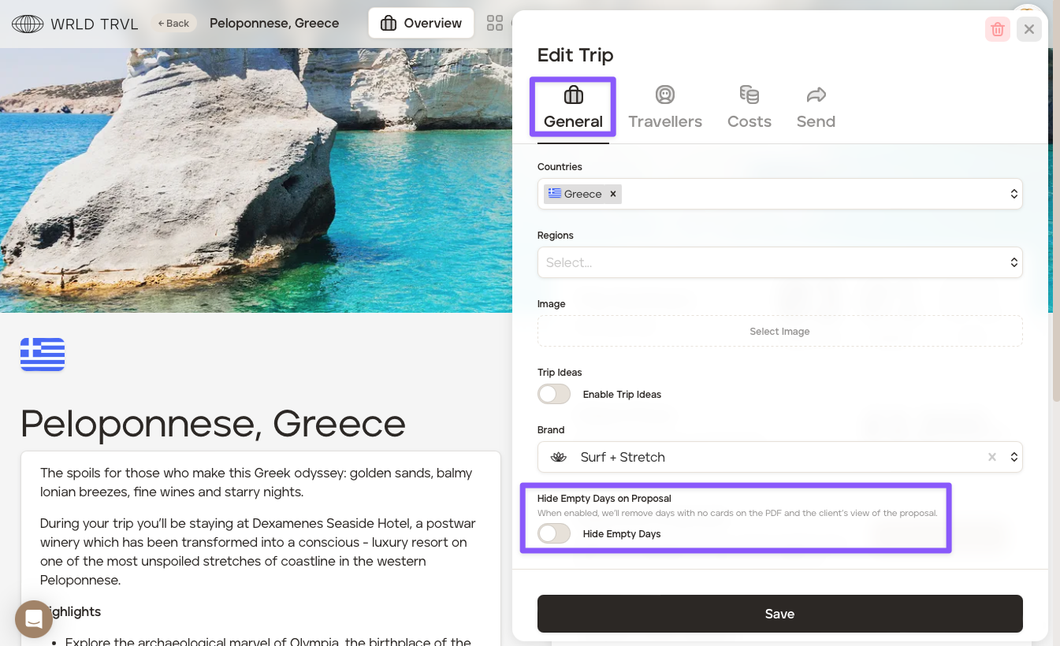Image resolution: width=1060 pixels, height=646 pixels.
Task: Open the Brand dropdown arrows
Action: tap(1014, 457)
